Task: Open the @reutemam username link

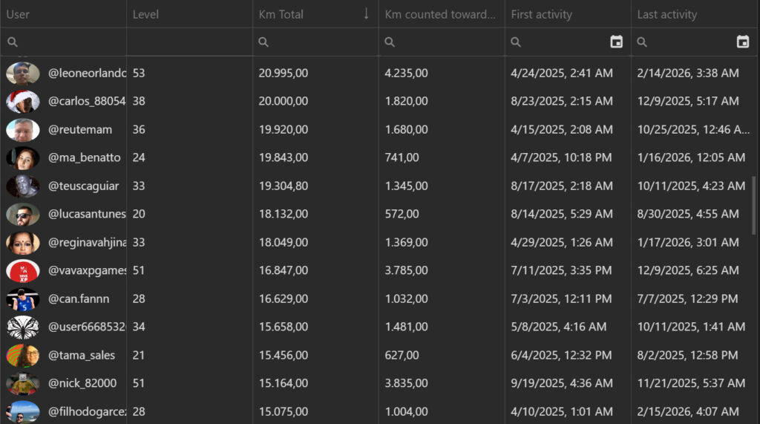Action: [80, 129]
